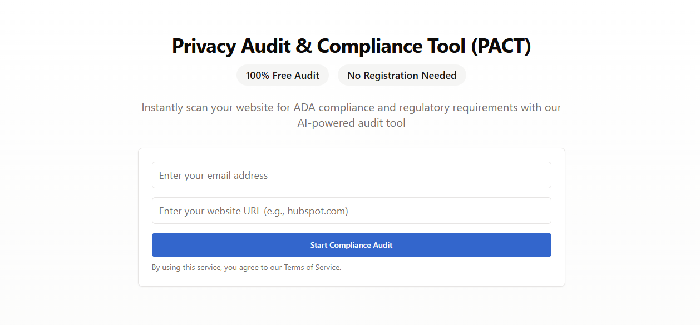The image size is (700, 325).
Task: Click the "Compliance Tool" portion of the title
Action: tap(391, 46)
